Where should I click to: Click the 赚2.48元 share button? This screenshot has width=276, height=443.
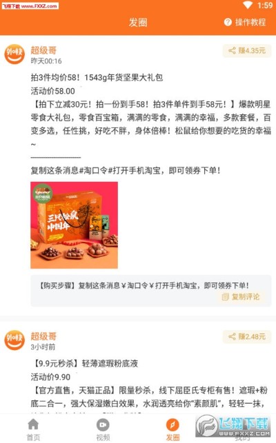coord(247,336)
